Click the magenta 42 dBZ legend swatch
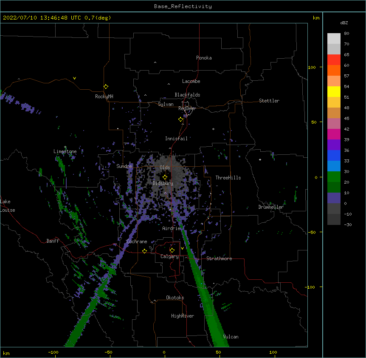The width and height of the screenshot is (366, 358). pyautogui.click(x=334, y=134)
